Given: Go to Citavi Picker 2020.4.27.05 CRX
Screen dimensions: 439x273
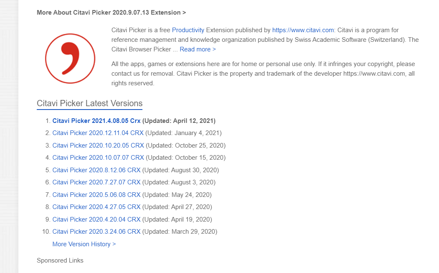Looking at the screenshot, I should pos(96,207).
